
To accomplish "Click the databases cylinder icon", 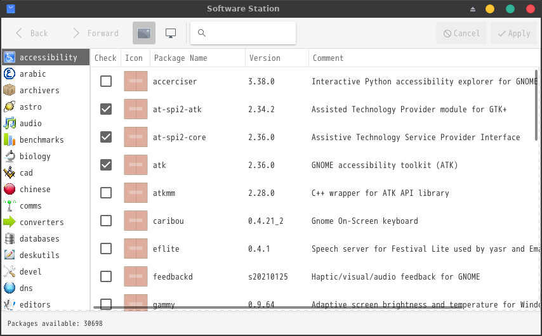I will click(x=10, y=238).
